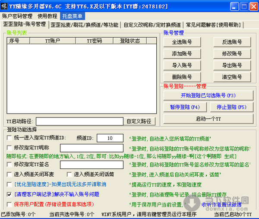Start login with 开始登陆已勾选账号(F3)
The image size is (259, 219).
[x=208, y=95]
